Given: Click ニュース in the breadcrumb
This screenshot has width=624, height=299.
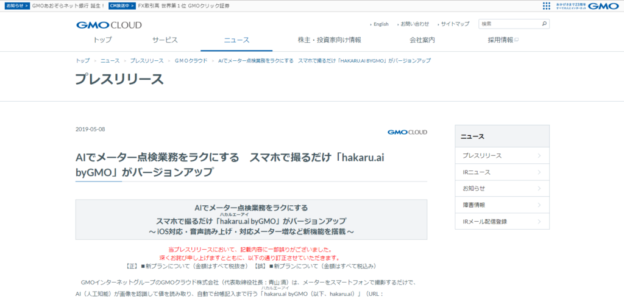Looking at the screenshot, I should pyautogui.click(x=110, y=61).
